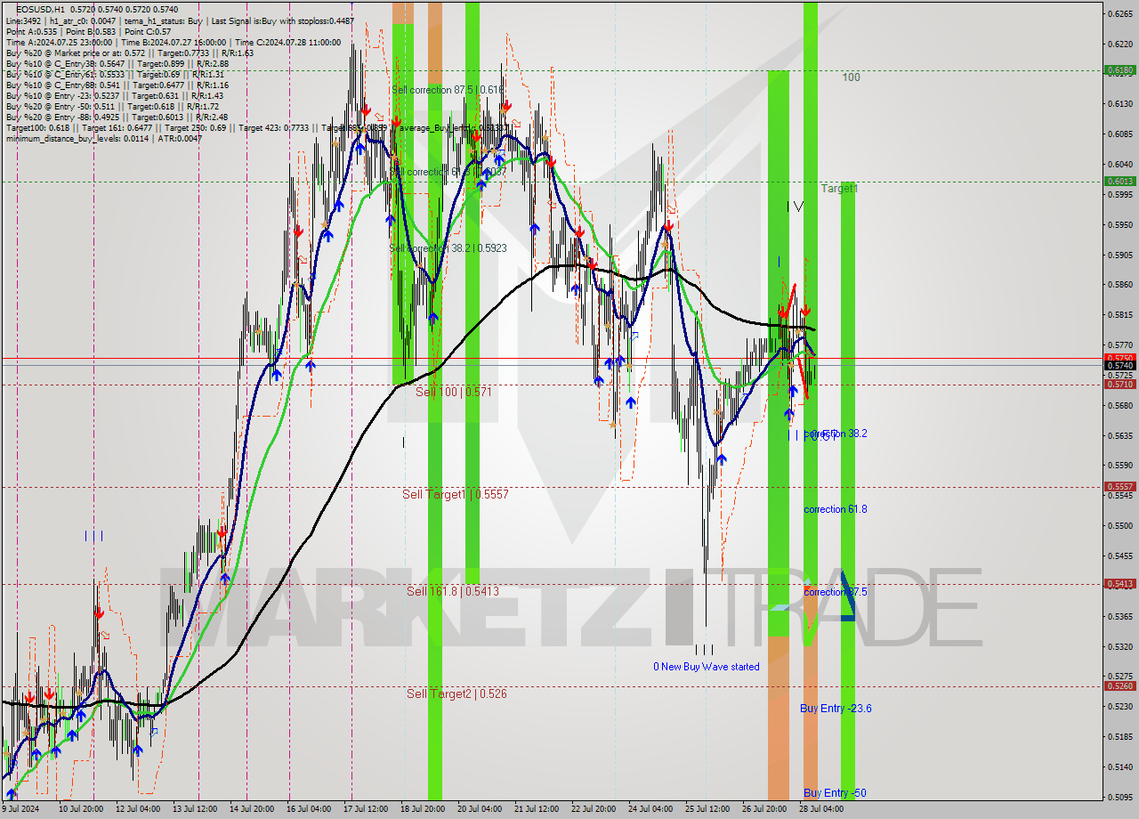Click the blue 'correction 38.2' label
1139x819 pixels.
click(x=836, y=434)
